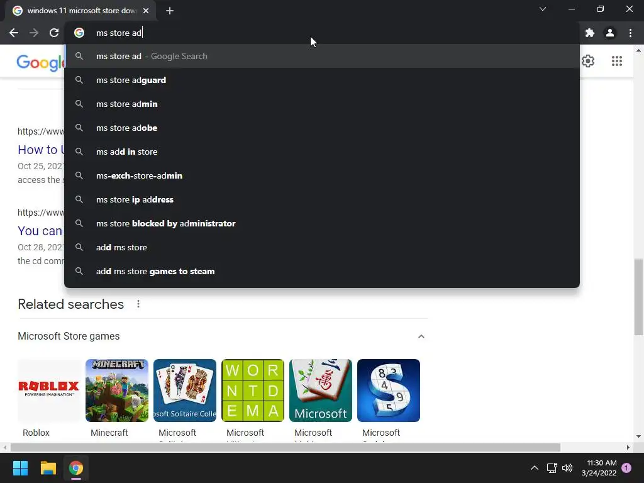The image size is (644, 483).
Task: Click the Google icon in the address bar
Action: pos(79,33)
